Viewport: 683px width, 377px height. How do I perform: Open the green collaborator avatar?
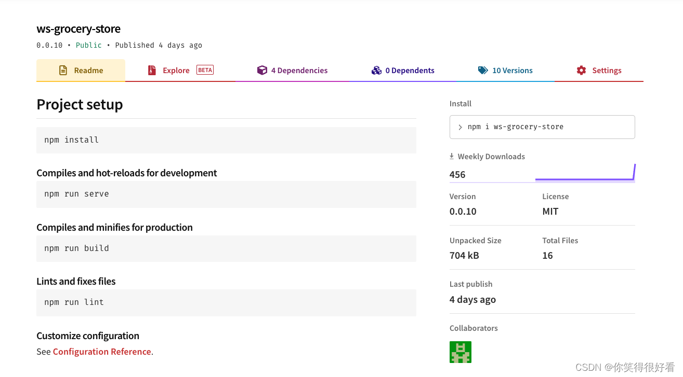[x=461, y=352]
